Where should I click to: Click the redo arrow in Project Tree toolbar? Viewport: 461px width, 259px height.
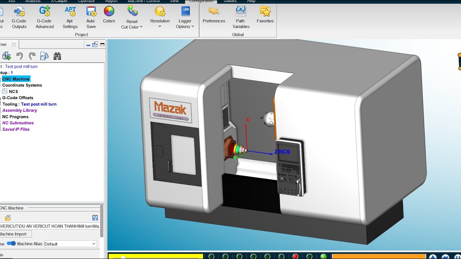32,56
